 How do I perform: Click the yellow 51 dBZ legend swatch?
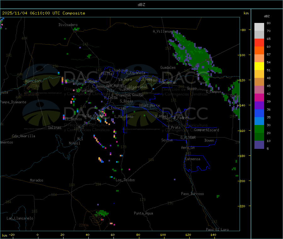259,66
